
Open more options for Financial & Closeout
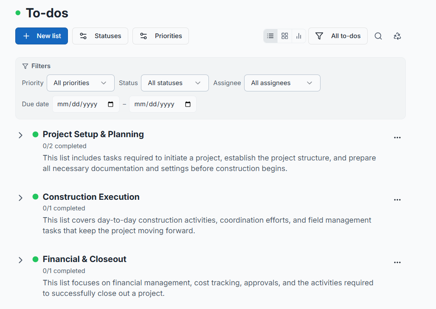397,262
